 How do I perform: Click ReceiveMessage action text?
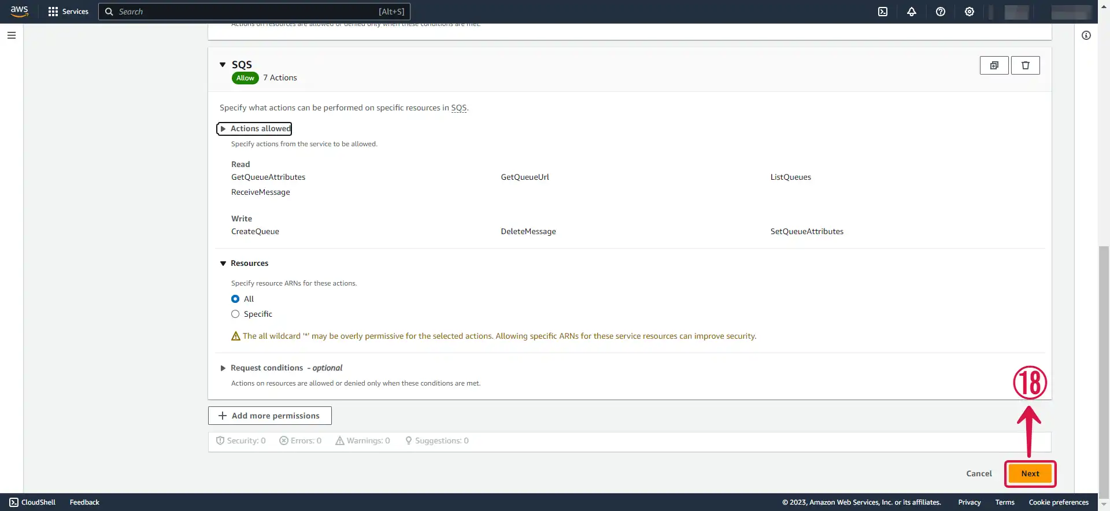pyautogui.click(x=261, y=192)
